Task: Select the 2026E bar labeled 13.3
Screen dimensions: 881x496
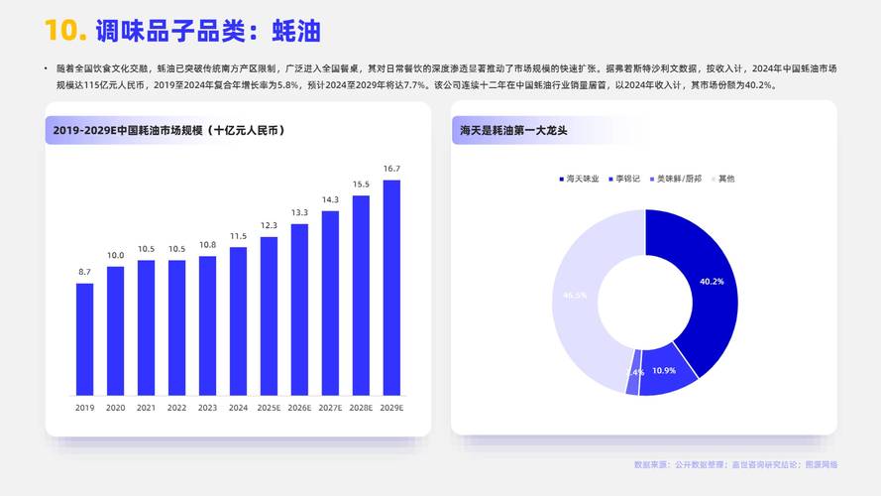Action: pos(299,310)
